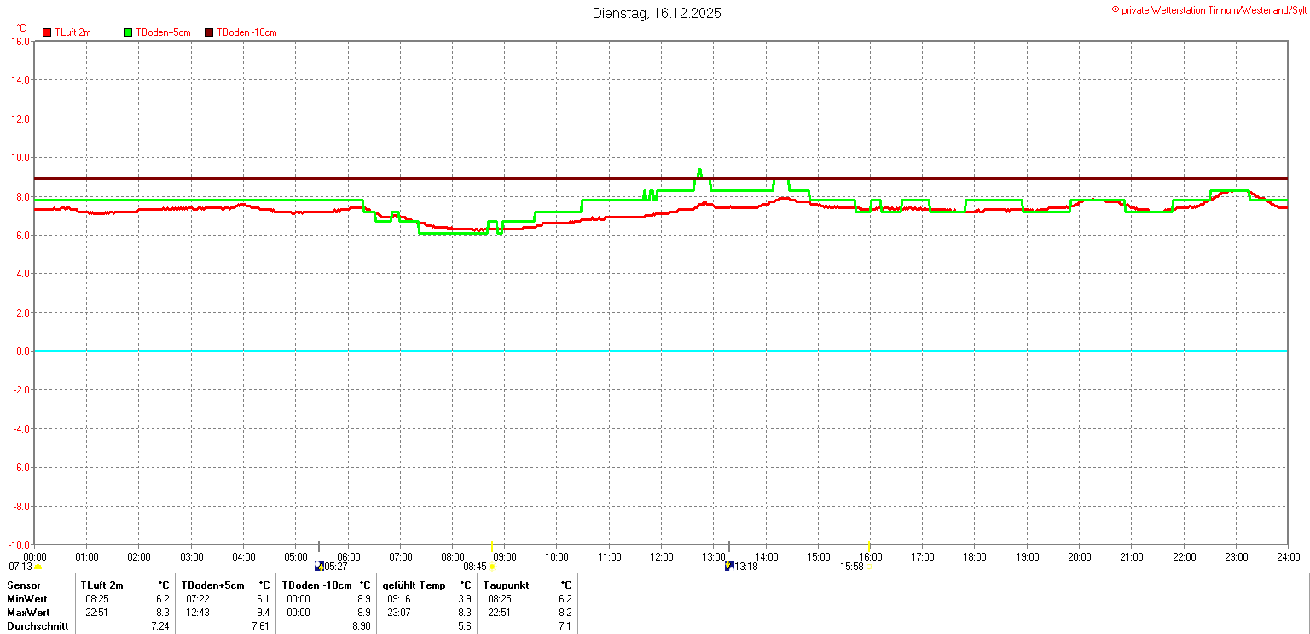
Task: Select the sunrise sun icon at 08:45
Action: pos(491,567)
